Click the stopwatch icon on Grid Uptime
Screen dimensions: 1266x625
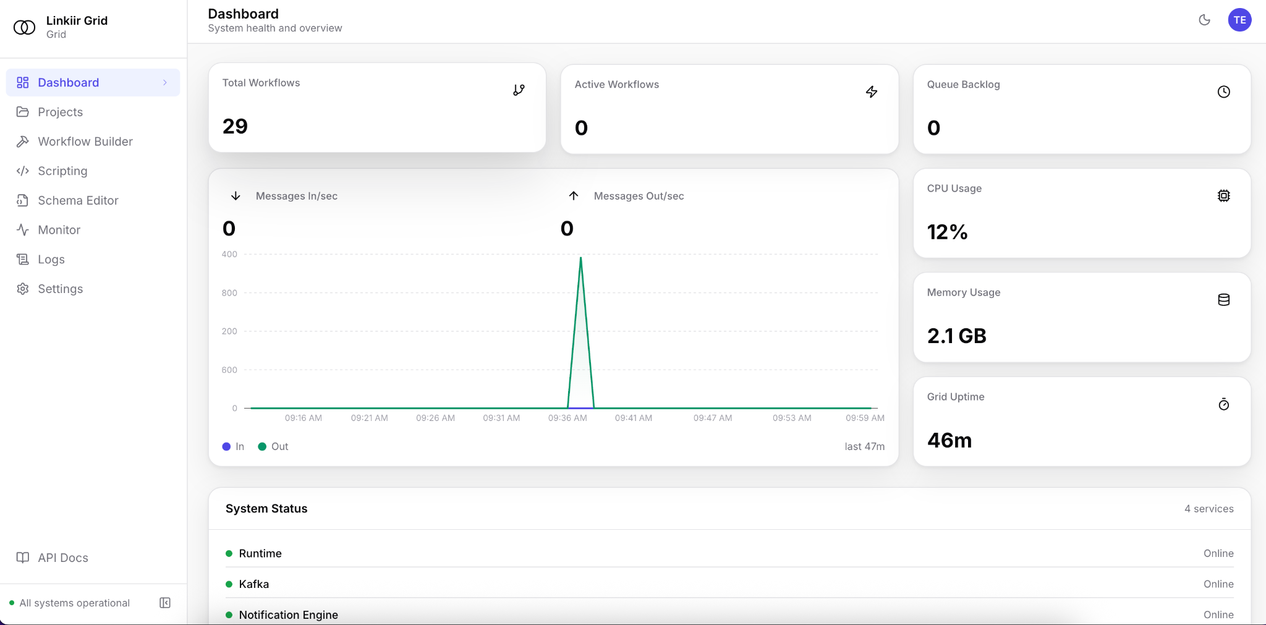pos(1224,404)
